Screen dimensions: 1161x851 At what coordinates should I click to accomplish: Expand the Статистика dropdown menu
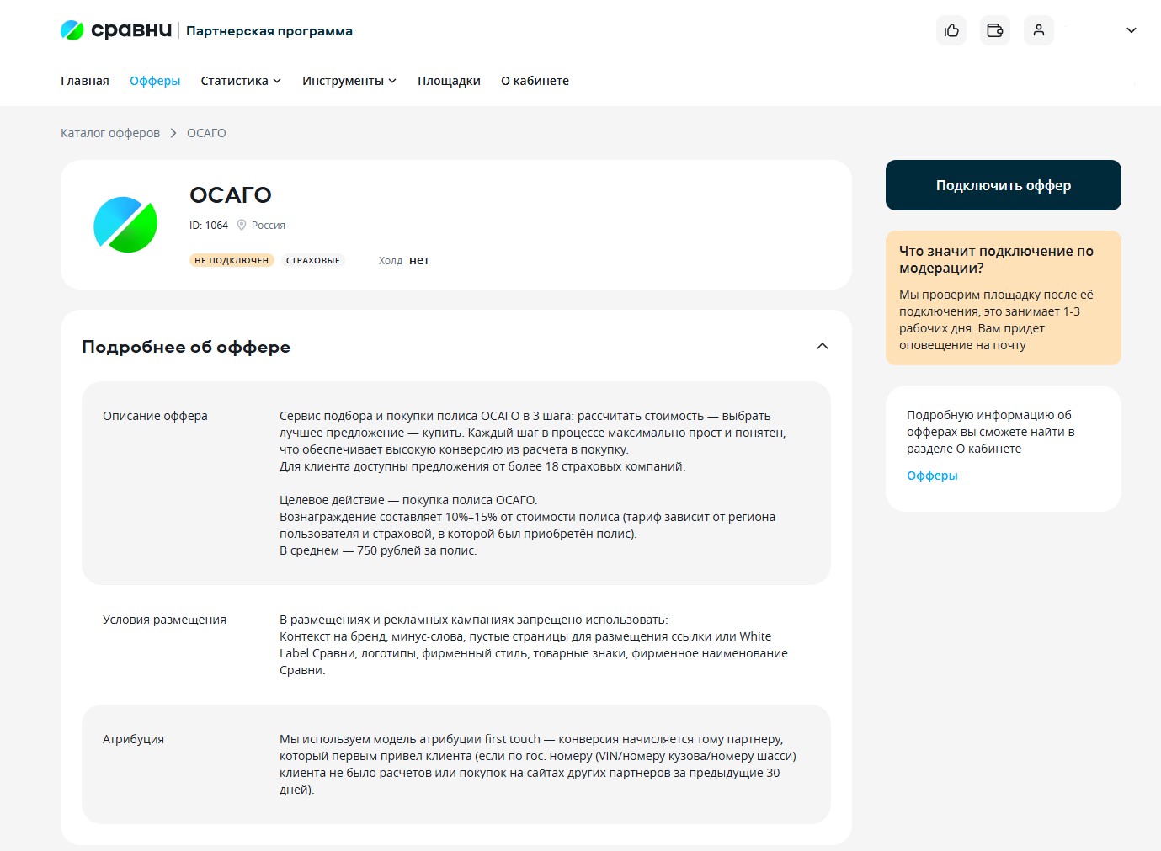[x=241, y=81]
